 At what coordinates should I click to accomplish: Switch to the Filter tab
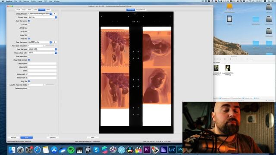pos(30,9)
